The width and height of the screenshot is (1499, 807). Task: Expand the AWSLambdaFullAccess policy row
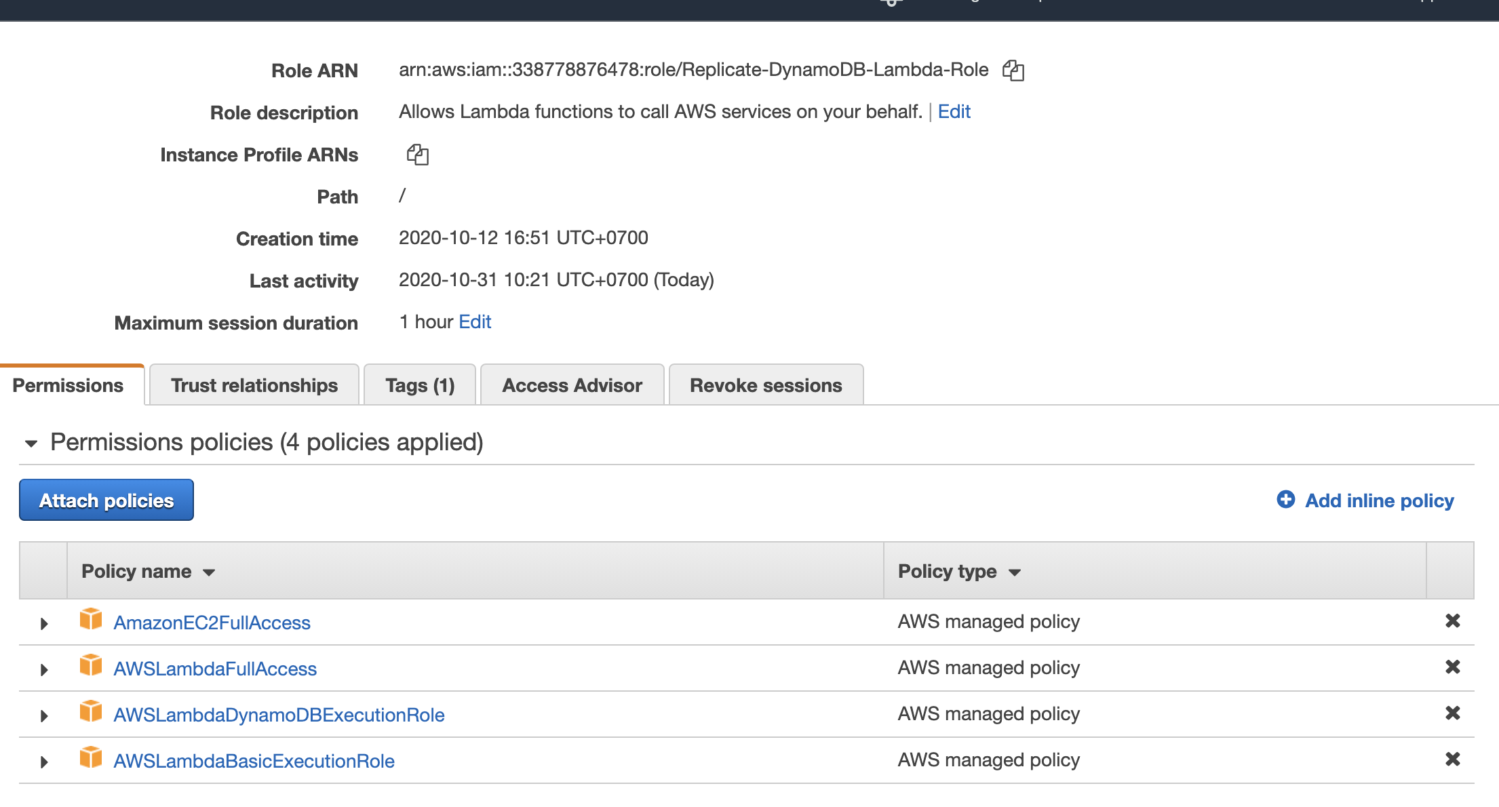point(44,669)
